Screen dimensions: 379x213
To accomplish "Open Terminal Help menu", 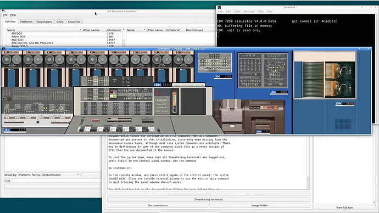I will click(270, 12).
